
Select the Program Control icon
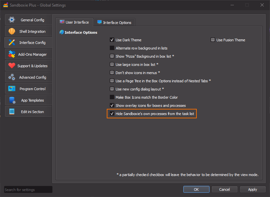pyautogui.click(x=12, y=89)
